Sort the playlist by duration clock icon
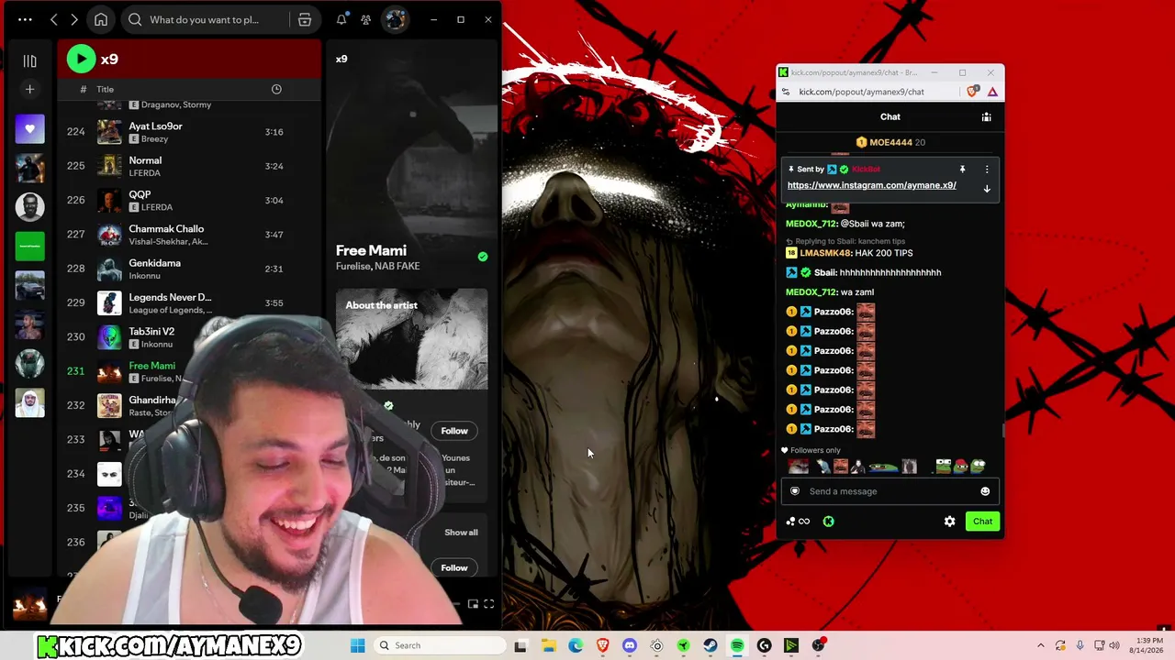1175x660 pixels. click(x=276, y=89)
